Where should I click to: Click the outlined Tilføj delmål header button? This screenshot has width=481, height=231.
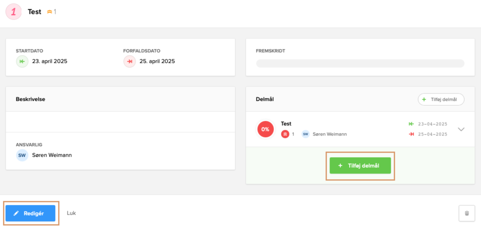coord(441,100)
